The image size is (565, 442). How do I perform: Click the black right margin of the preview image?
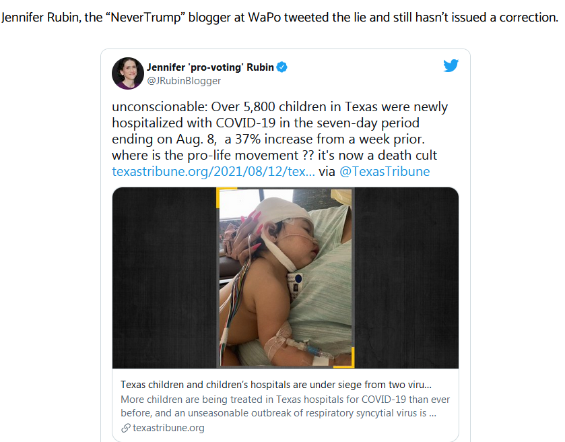point(407,278)
